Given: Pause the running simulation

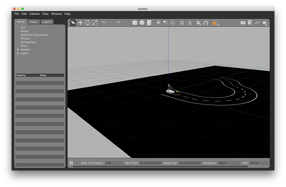Looking at the screenshot, I should tap(71, 163).
